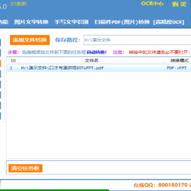Open the OCR中心 section
This screenshot has width=191, height=191.
point(152,4)
